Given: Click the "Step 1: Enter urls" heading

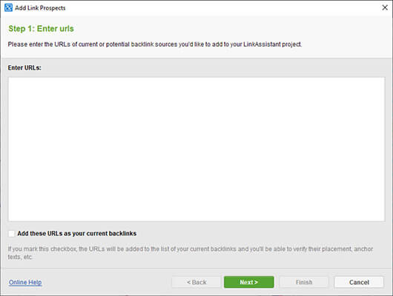Looking at the screenshot, I should tap(41, 29).
